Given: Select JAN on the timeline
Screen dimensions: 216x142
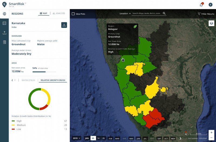Looking at the screenshot, I should [87, 138].
